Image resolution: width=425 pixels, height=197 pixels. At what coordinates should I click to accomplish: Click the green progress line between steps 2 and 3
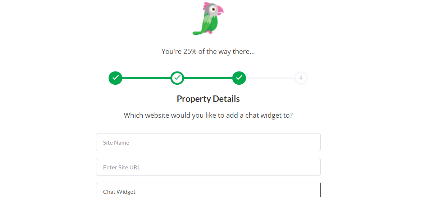[208, 78]
